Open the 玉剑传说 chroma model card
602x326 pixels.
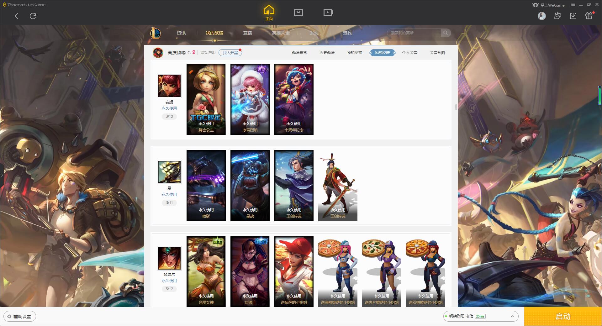(x=338, y=186)
